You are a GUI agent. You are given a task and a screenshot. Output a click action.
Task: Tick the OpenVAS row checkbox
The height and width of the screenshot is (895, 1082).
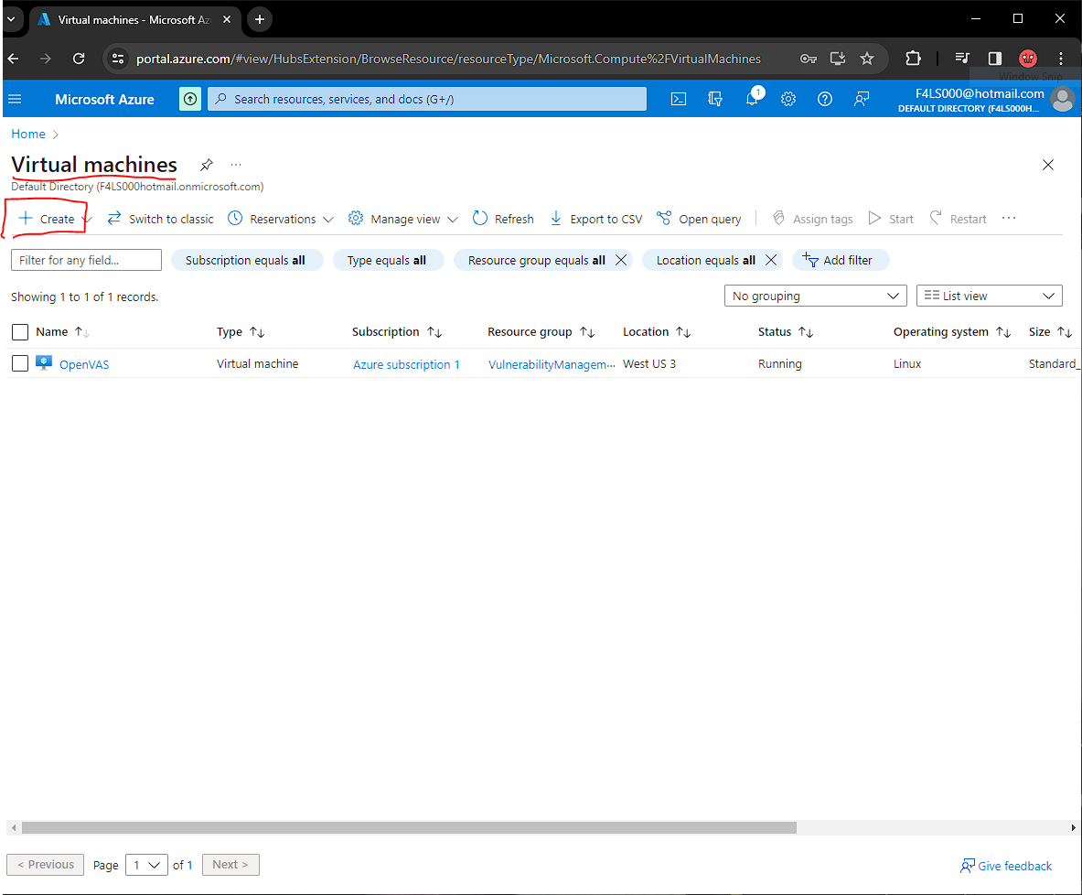pos(20,363)
